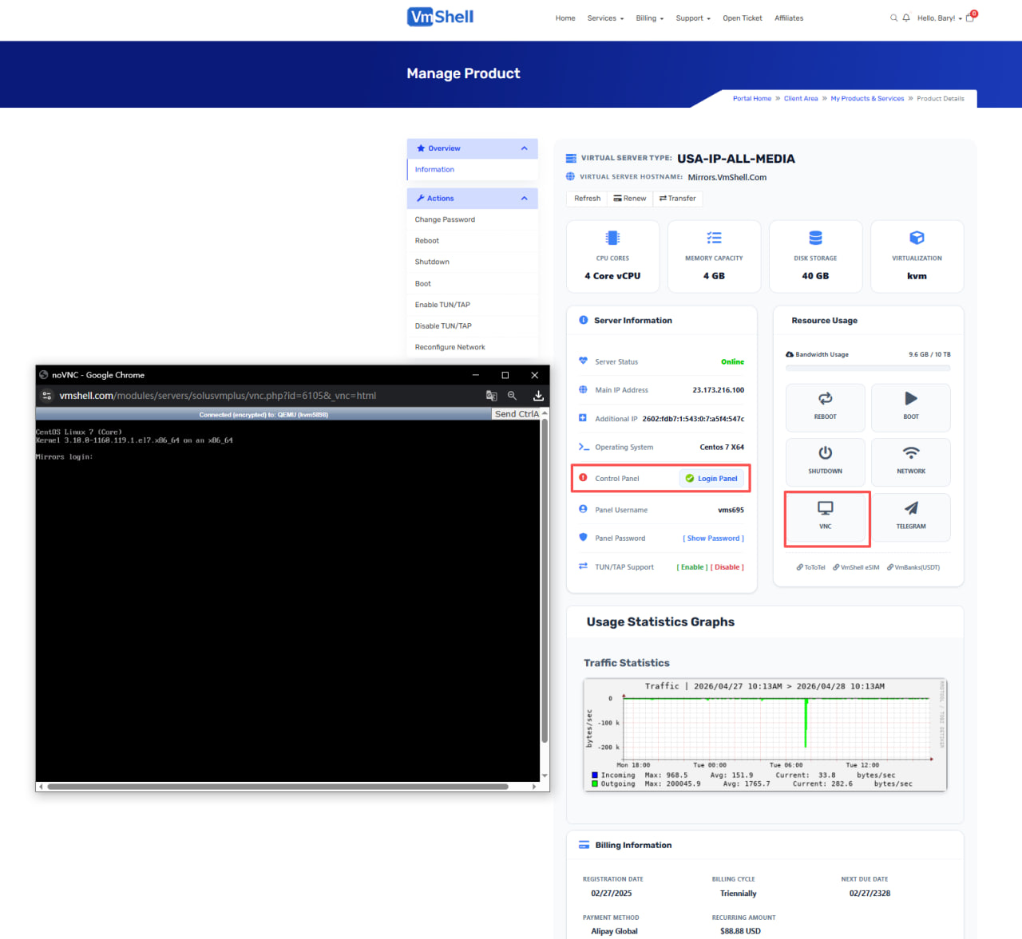Viewport: 1022px width, 939px height.
Task: Click the panel password shield icon
Action: (583, 538)
